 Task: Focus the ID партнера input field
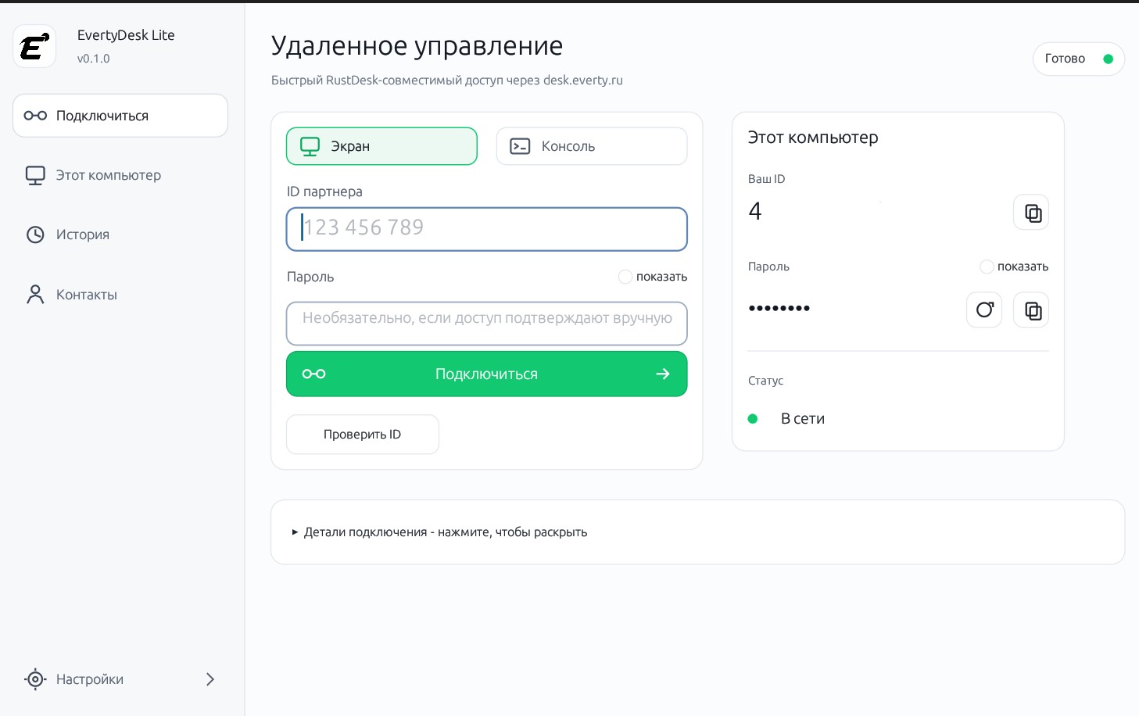coord(486,229)
